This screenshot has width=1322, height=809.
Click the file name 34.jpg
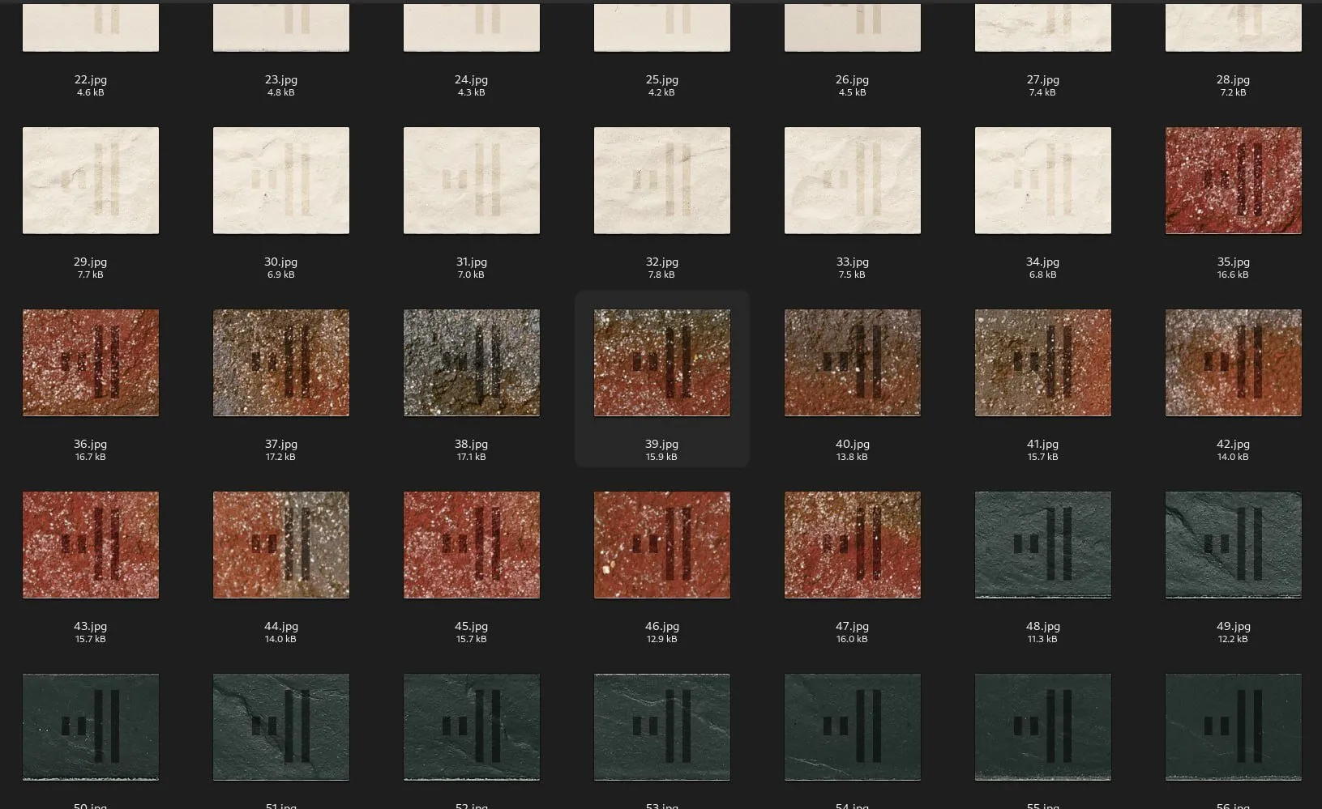click(1043, 262)
